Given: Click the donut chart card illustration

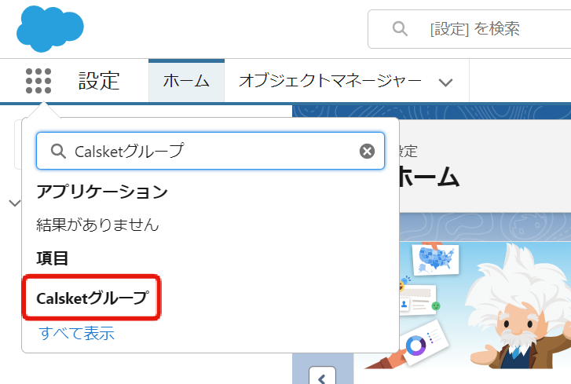Looking at the screenshot, I should [x=424, y=343].
